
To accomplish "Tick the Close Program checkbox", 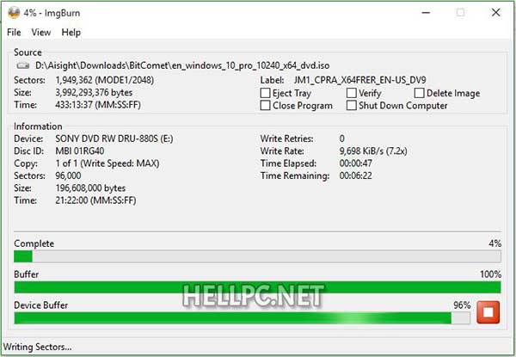I will pyautogui.click(x=265, y=105).
